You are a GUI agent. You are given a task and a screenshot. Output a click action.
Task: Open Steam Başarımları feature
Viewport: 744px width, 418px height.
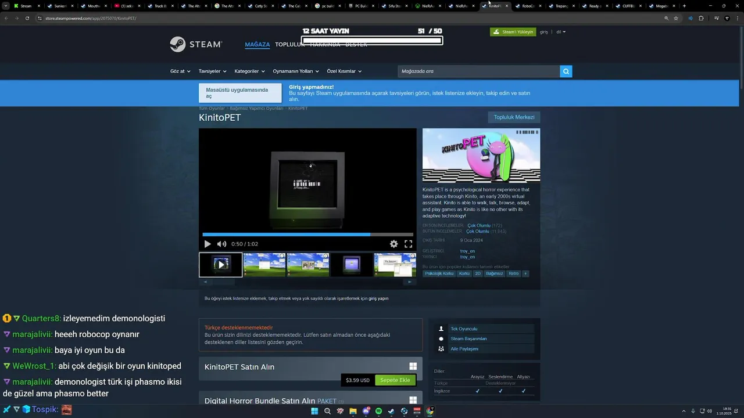click(484, 338)
